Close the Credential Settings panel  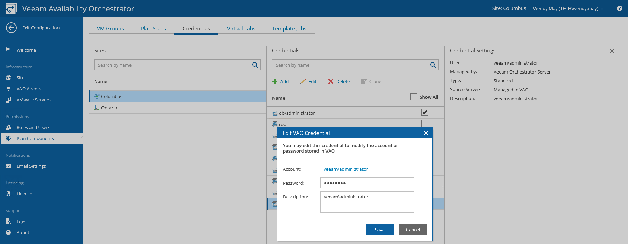tap(612, 51)
